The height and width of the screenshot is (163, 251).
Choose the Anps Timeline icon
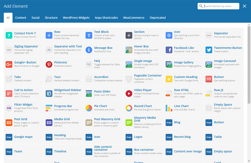click(49, 152)
